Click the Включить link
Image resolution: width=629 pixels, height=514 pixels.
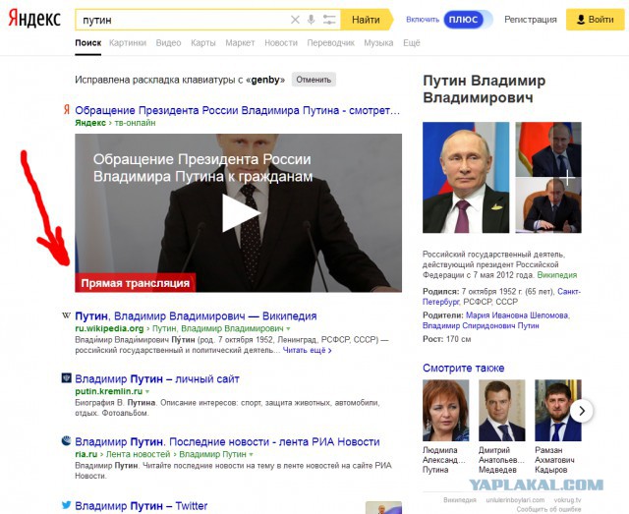[423, 20]
